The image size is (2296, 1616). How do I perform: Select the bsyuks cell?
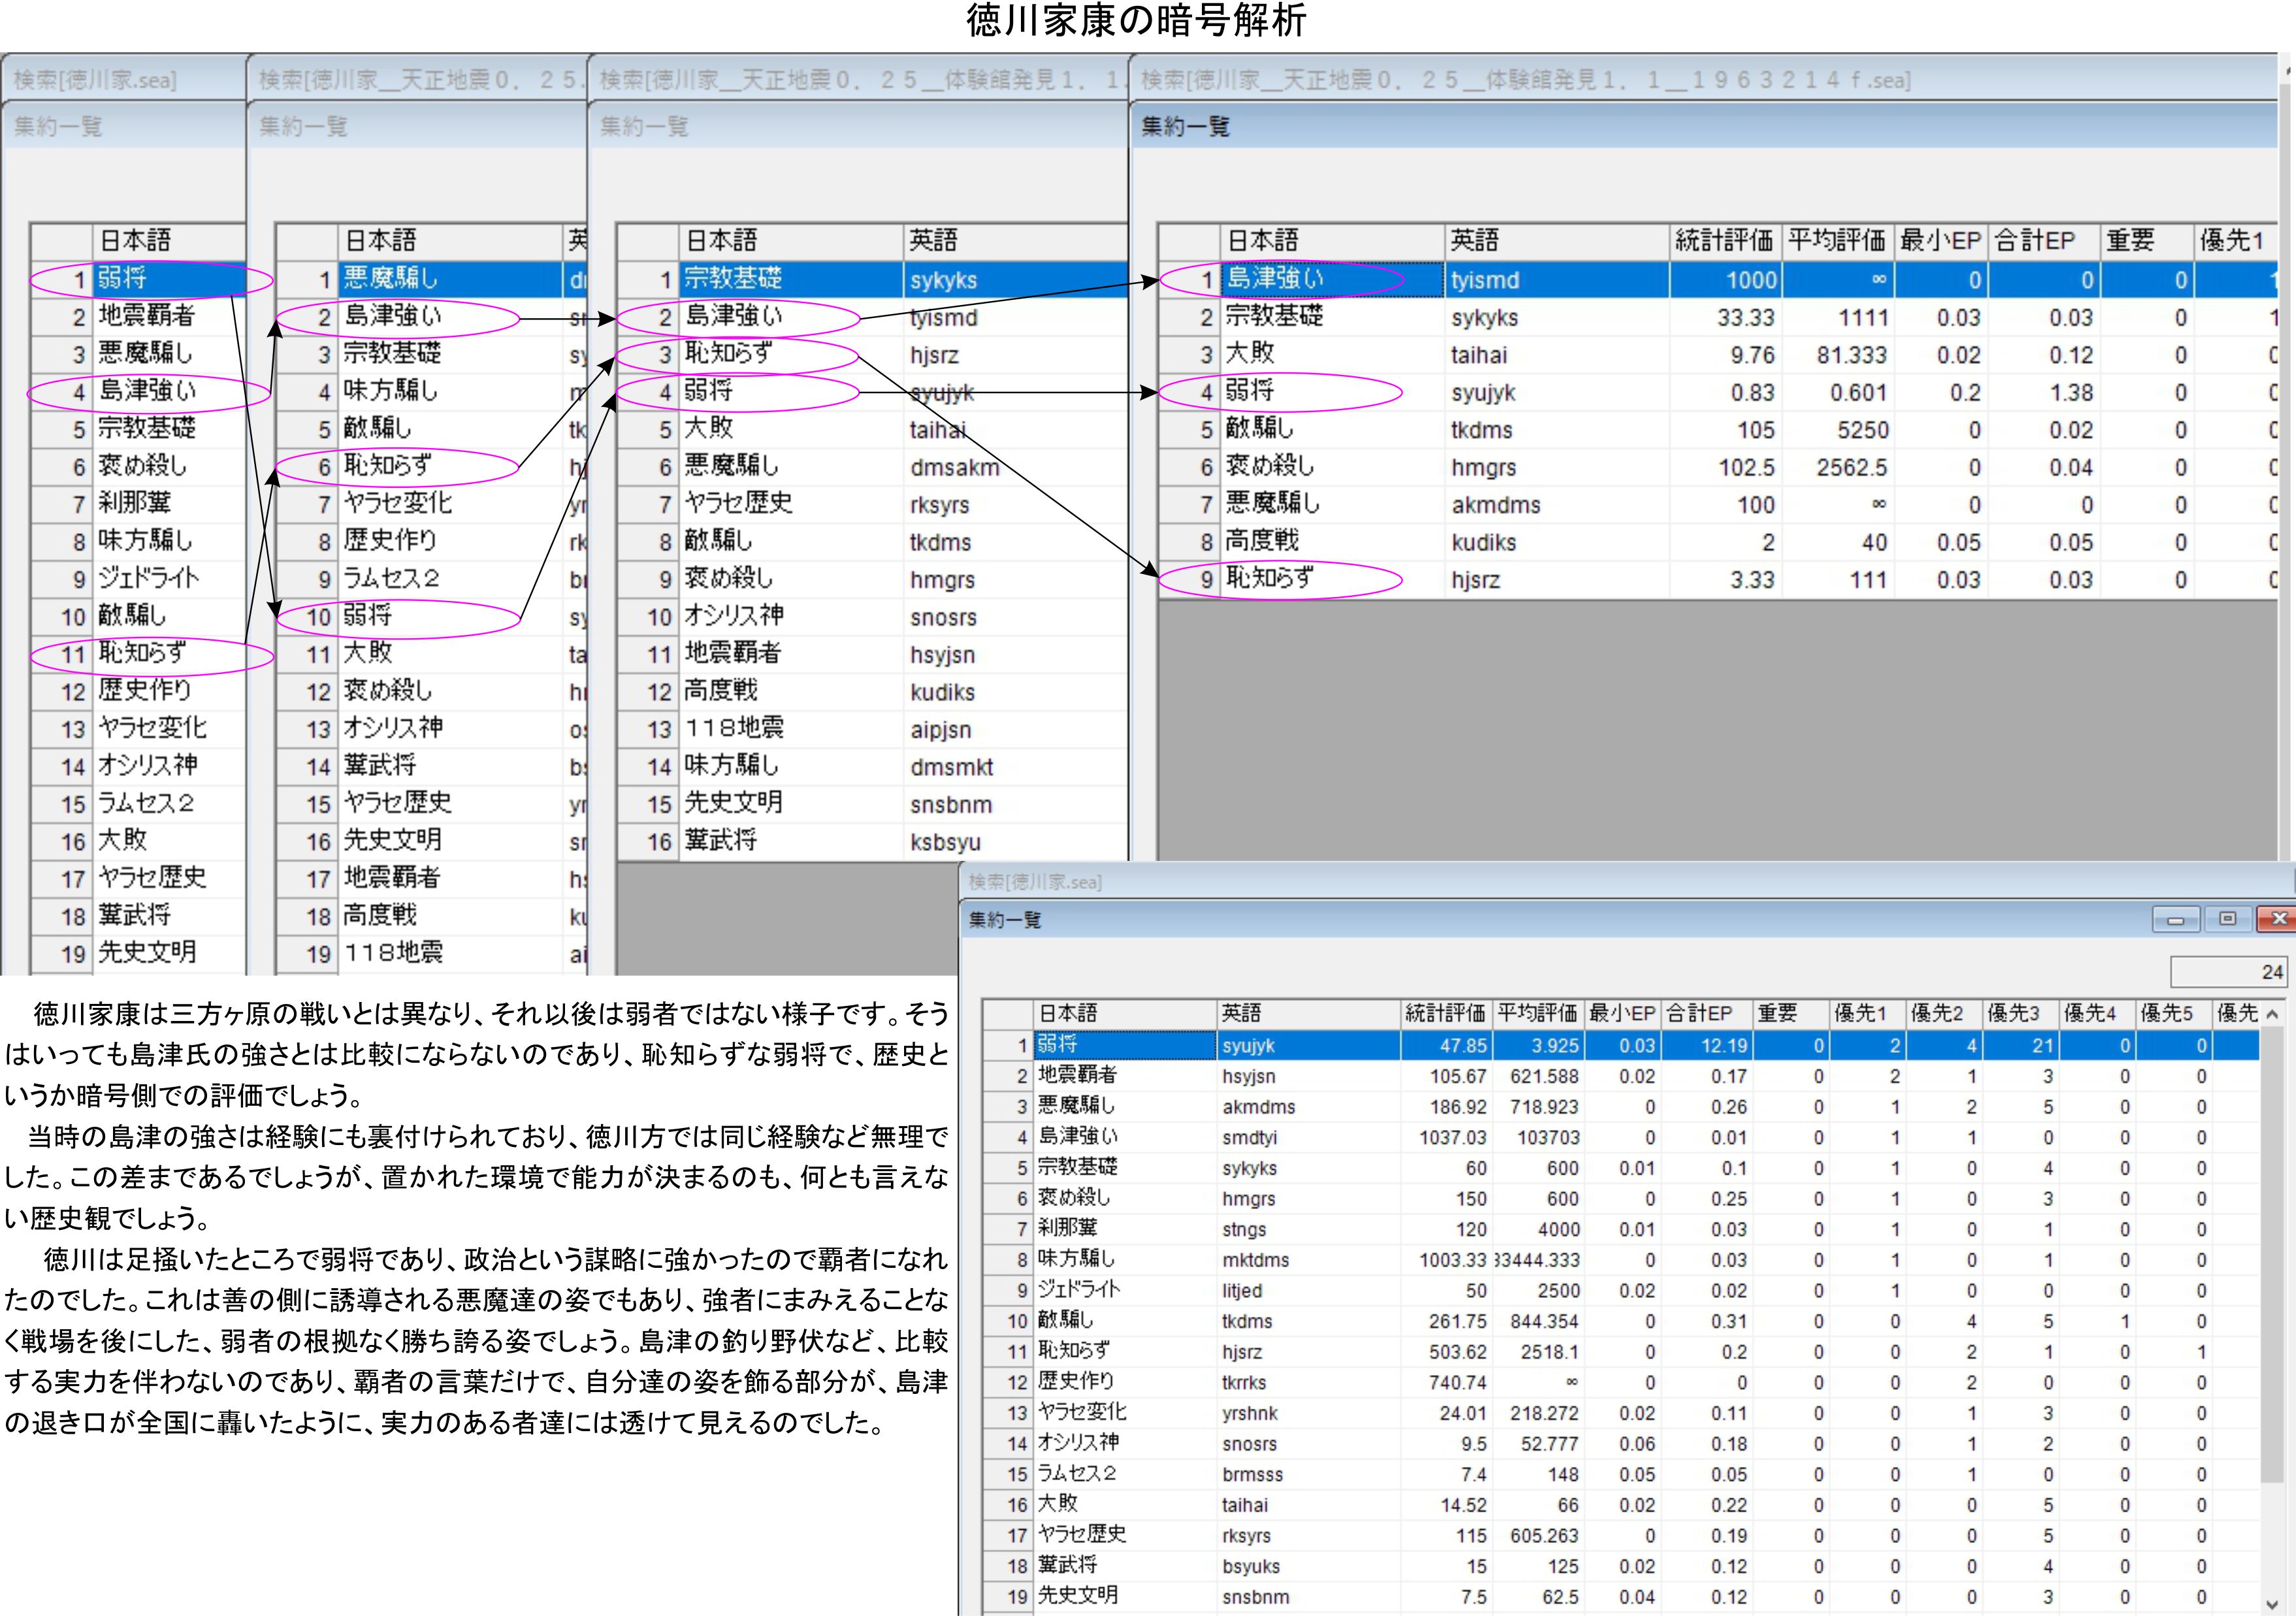pos(1308,1566)
